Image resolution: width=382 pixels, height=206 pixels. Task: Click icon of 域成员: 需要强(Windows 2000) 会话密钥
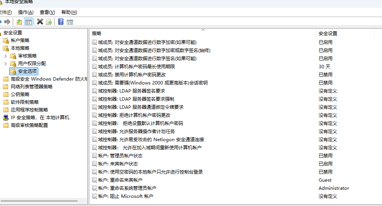(x=94, y=83)
